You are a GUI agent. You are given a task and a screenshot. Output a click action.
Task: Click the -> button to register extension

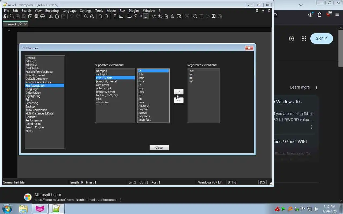[x=179, y=92]
